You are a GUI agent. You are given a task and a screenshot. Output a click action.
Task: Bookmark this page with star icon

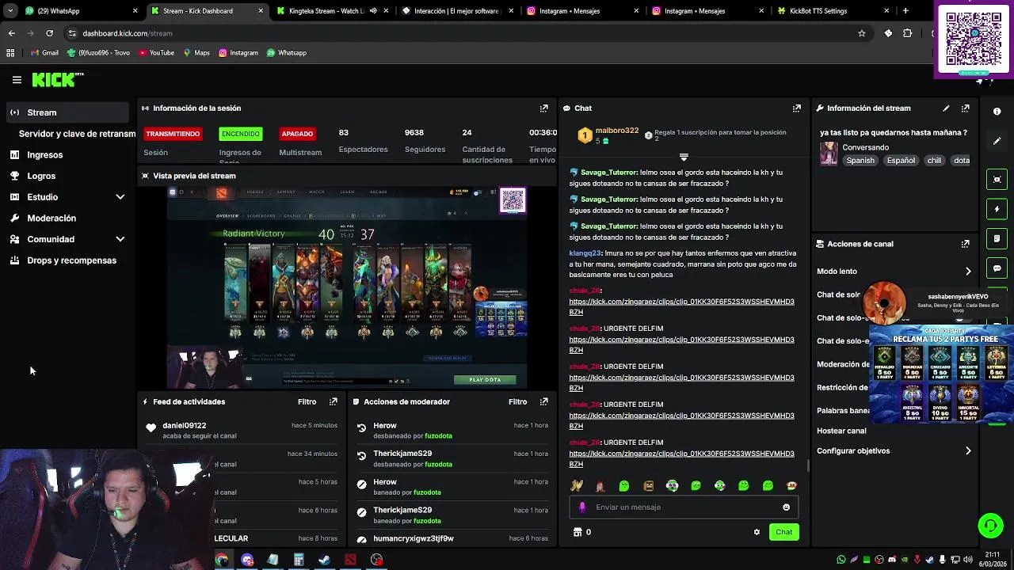pos(862,33)
